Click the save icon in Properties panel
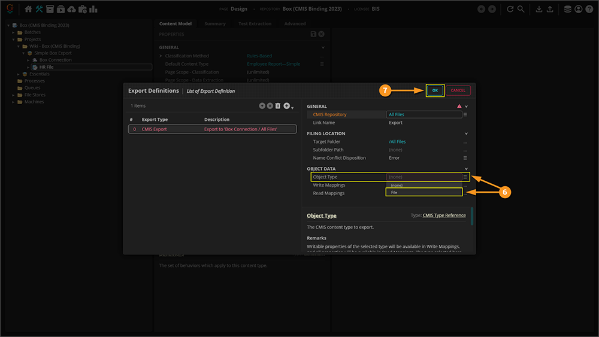599x337 pixels. pyautogui.click(x=313, y=35)
